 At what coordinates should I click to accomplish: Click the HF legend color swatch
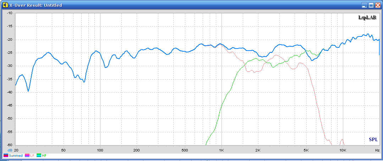coord(39,155)
